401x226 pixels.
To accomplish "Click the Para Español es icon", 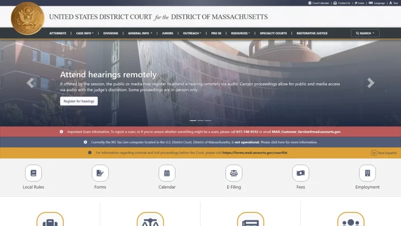I will click(x=374, y=153).
